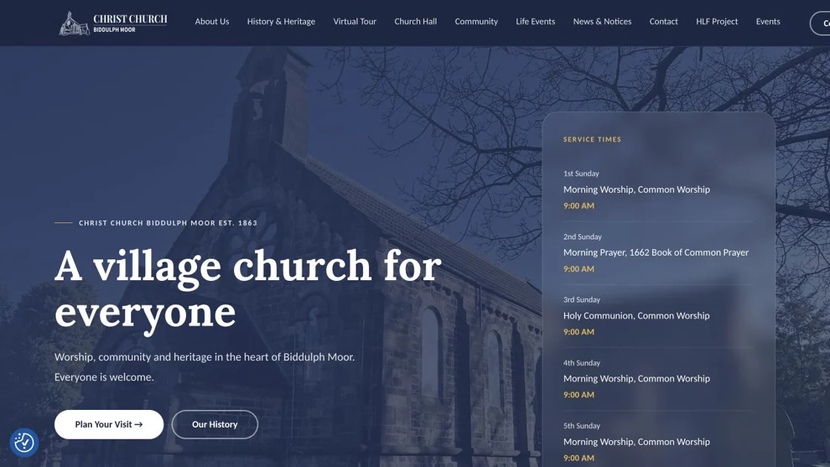830x467 pixels.
Task: Click the Christ Church Biddulph Moor logo
Action: 113,23
